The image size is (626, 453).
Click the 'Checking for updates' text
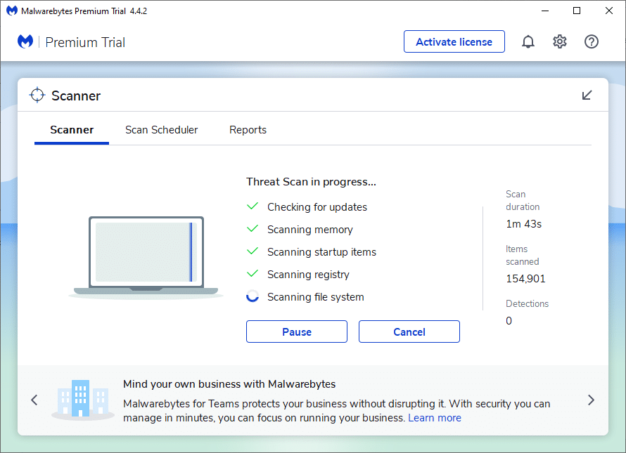(317, 207)
